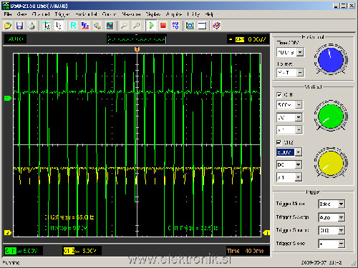358x268 pixels.
Task: Open the Time/DIV dropdown
Action: click(300, 52)
